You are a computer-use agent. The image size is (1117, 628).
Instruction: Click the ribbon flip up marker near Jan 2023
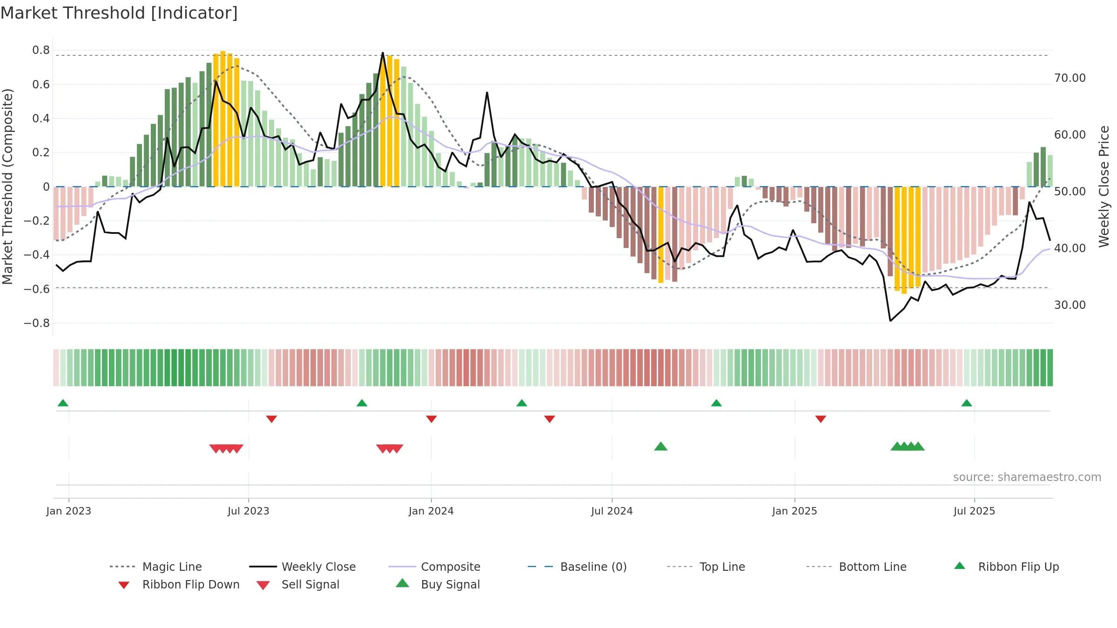click(63, 403)
